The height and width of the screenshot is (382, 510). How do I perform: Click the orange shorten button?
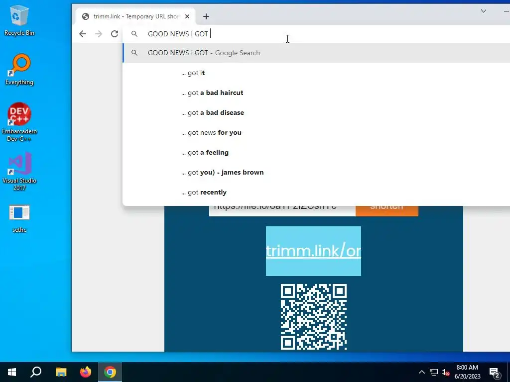point(387,211)
